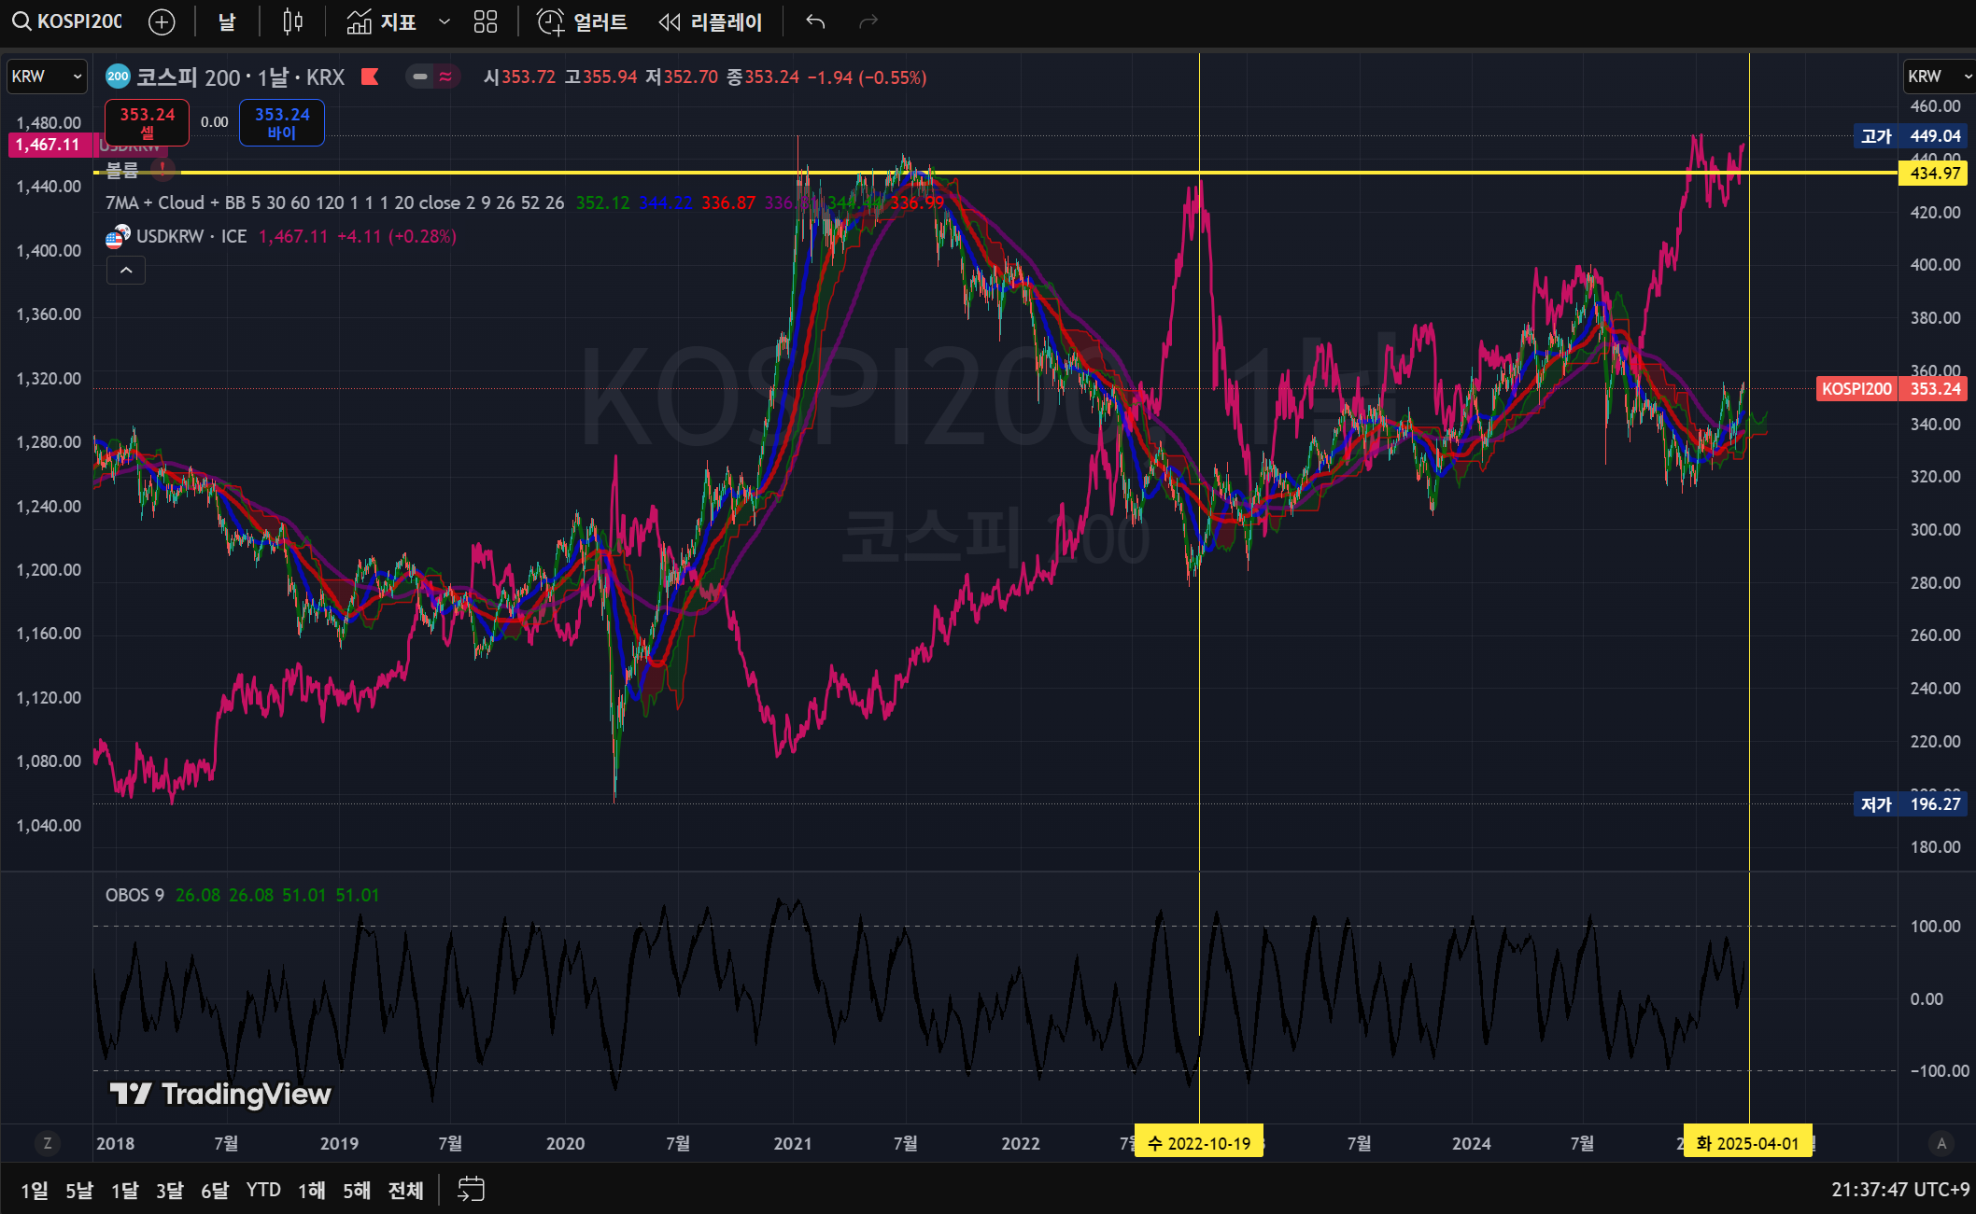Create a new 얼러트 alert
Image resolution: width=1976 pixels, height=1214 pixels.
click(582, 21)
